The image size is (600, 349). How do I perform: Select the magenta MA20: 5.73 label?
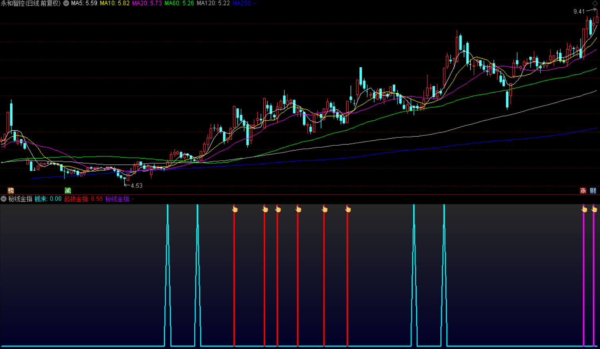(147, 3)
